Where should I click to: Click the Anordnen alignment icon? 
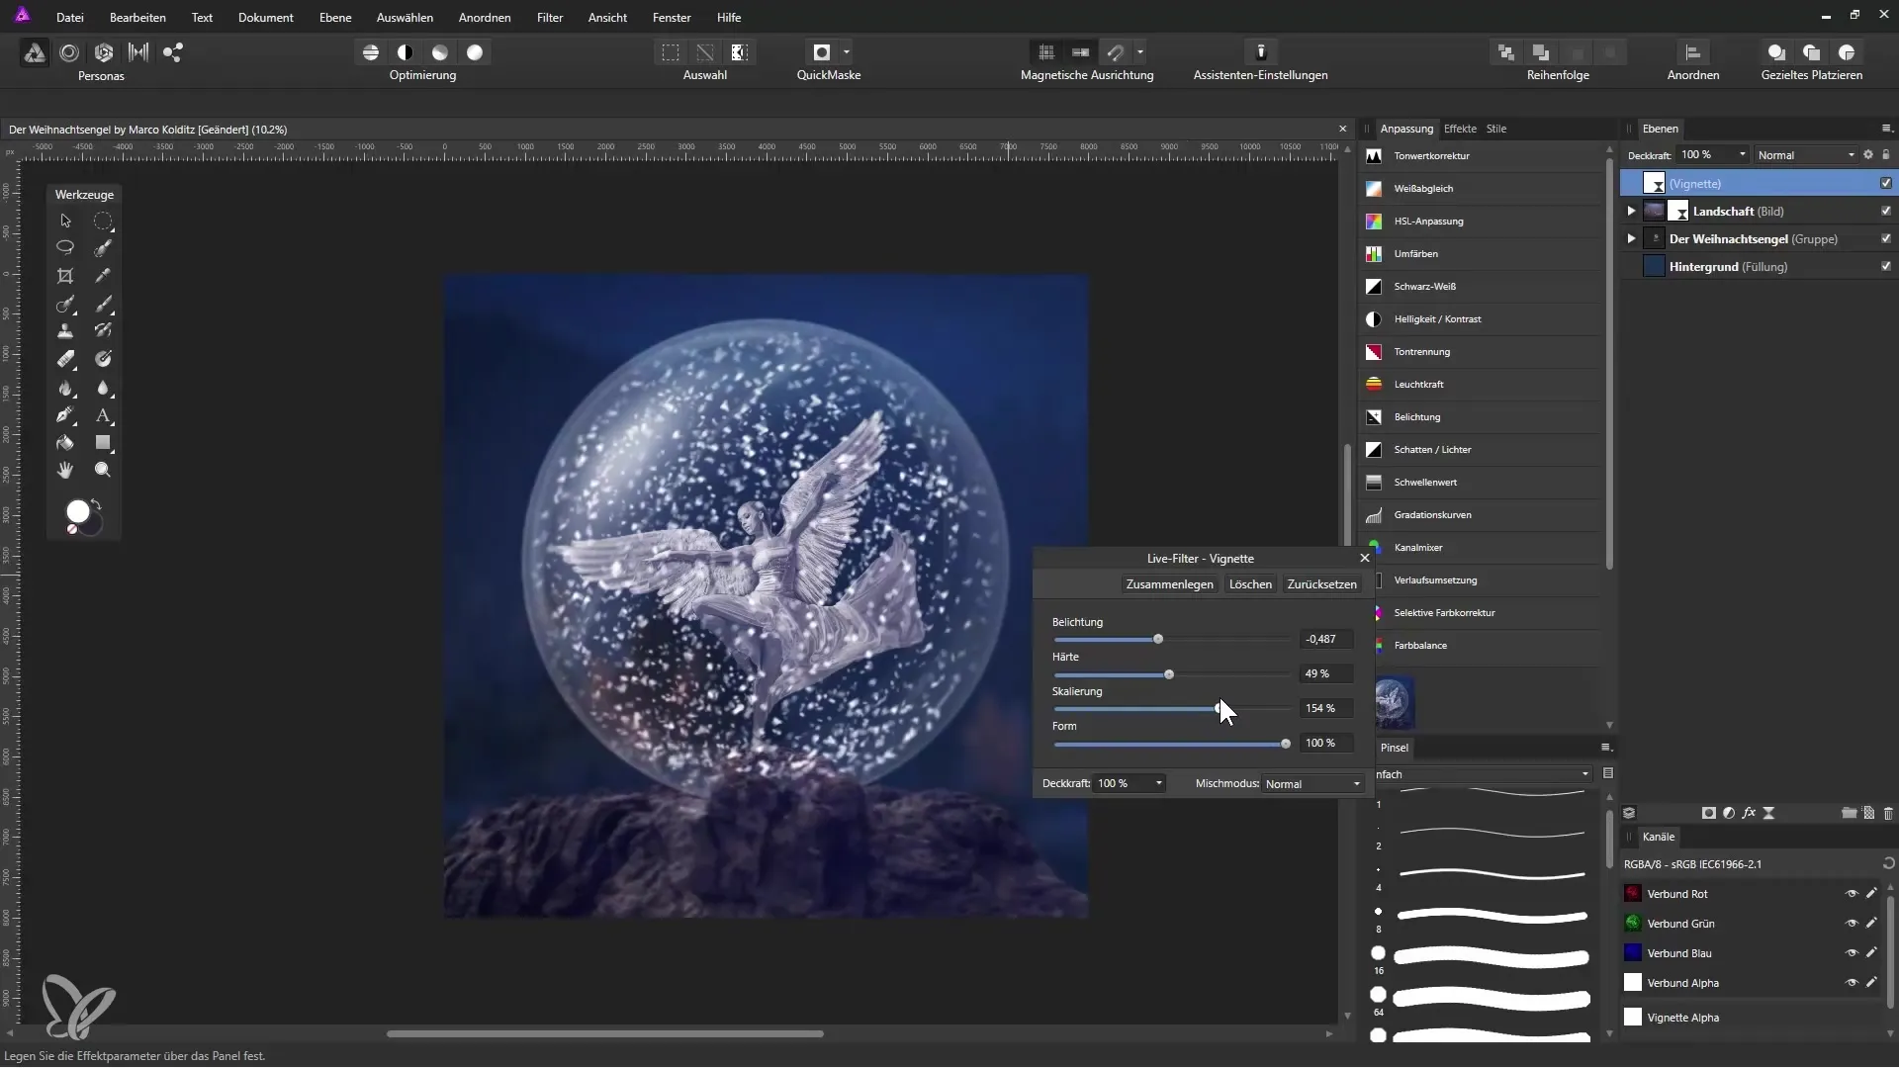1692,52
